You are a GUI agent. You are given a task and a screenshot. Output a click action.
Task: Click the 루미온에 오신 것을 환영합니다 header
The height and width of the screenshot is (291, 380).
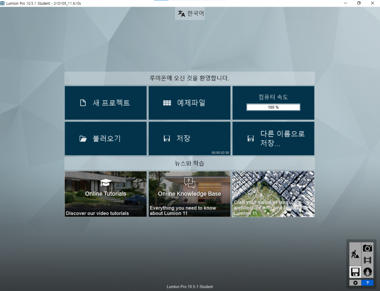tap(190, 78)
